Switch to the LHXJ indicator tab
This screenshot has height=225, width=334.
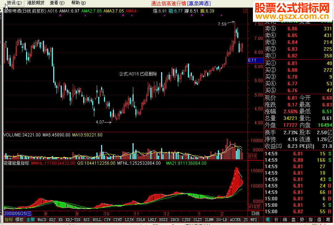point(152,220)
